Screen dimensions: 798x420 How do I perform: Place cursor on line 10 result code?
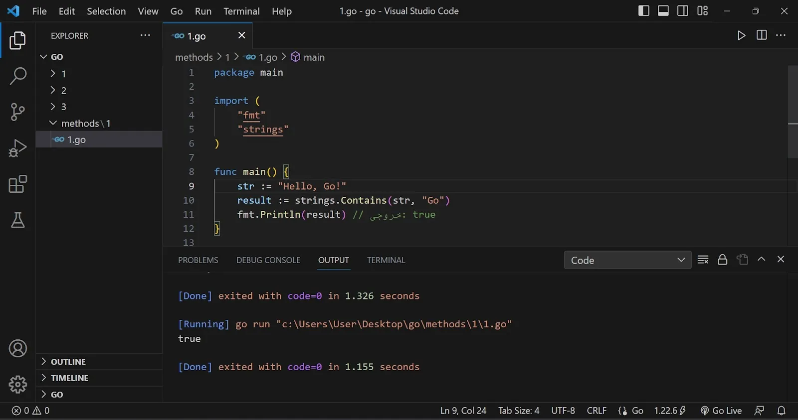pos(344,200)
